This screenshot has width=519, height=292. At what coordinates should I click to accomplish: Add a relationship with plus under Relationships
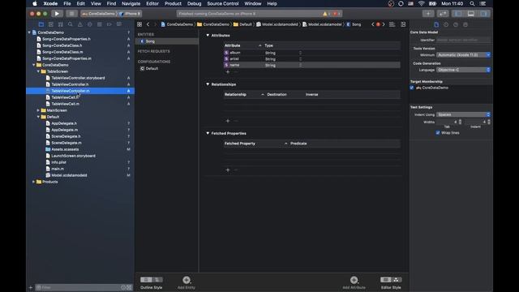pyautogui.click(x=228, y=121)
